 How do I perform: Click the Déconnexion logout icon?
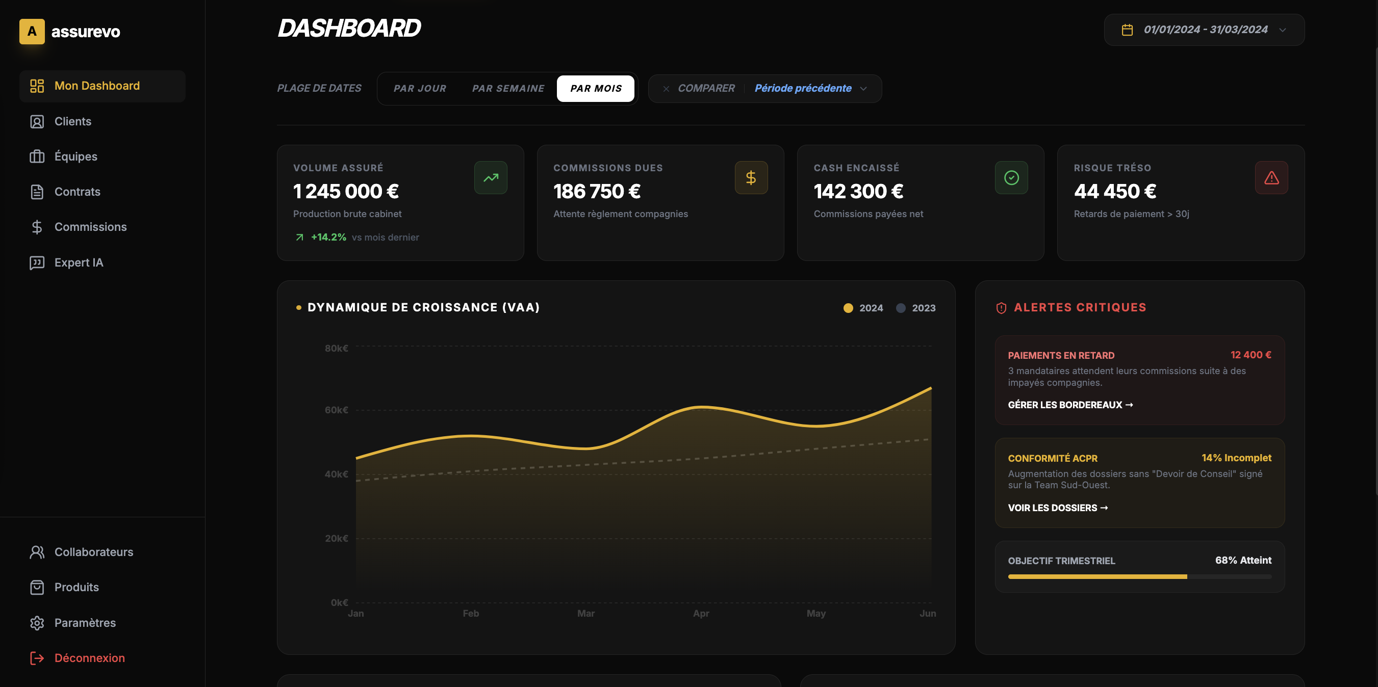pyautogui.click(x=37, y=658)
